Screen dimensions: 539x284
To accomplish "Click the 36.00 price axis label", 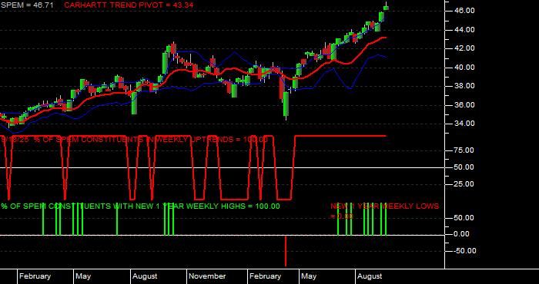I will pyautogui.click(x=464, y=105).
